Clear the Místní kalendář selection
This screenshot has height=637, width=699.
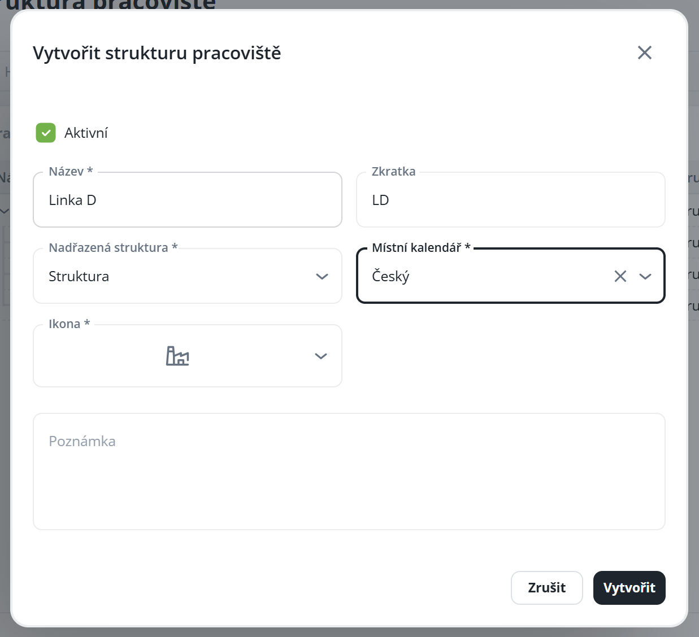point(620,276)
